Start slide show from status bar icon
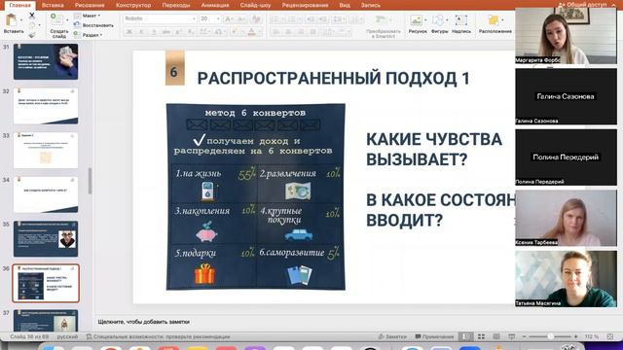This screenshot has height=350, width=623. (x=512, y=336)
